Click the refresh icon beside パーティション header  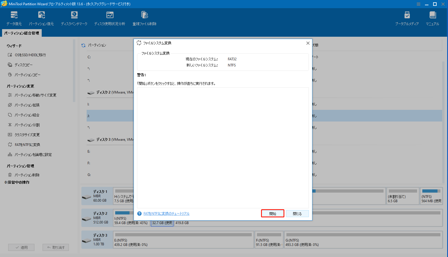pyautogui.click(x=83, y=45)
